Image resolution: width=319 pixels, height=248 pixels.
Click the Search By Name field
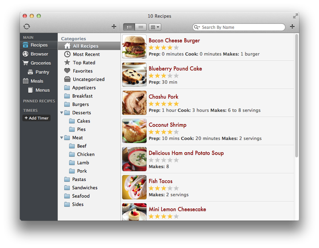pos(241,27)
